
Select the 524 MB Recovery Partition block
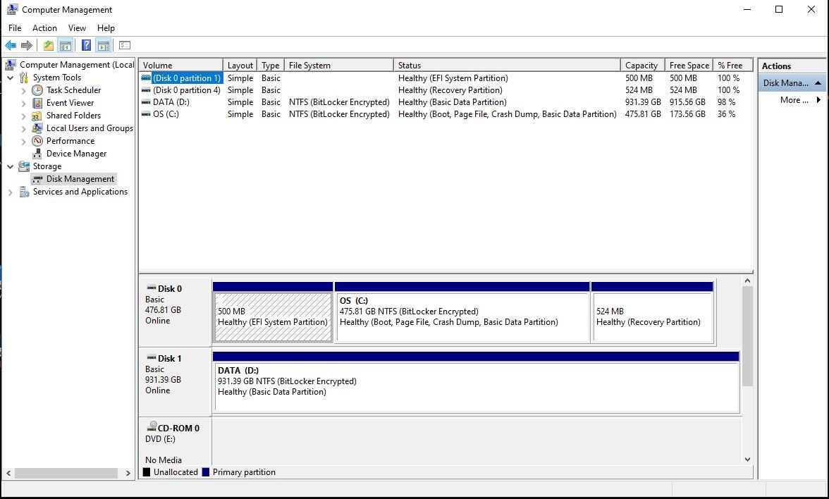click(x=653, y=312)
